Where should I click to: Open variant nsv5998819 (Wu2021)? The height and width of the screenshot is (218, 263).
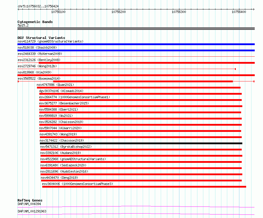click(56, 116)
